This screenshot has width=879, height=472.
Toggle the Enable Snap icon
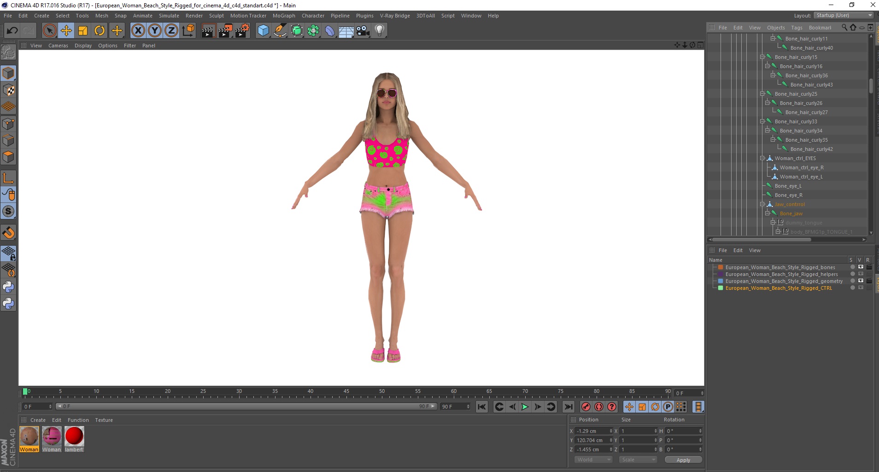point(8,233)
